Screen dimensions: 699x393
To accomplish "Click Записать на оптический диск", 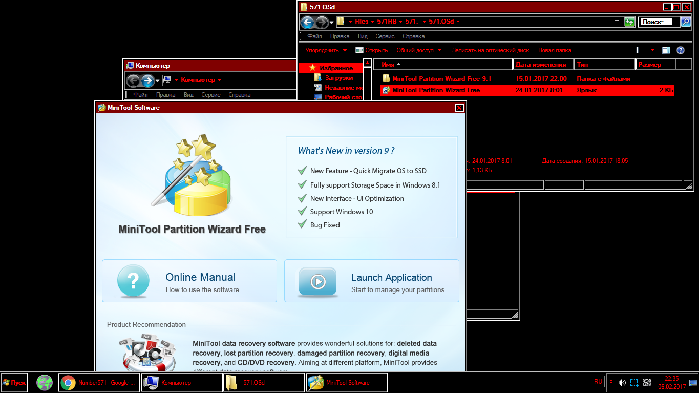I will point(491,50).
